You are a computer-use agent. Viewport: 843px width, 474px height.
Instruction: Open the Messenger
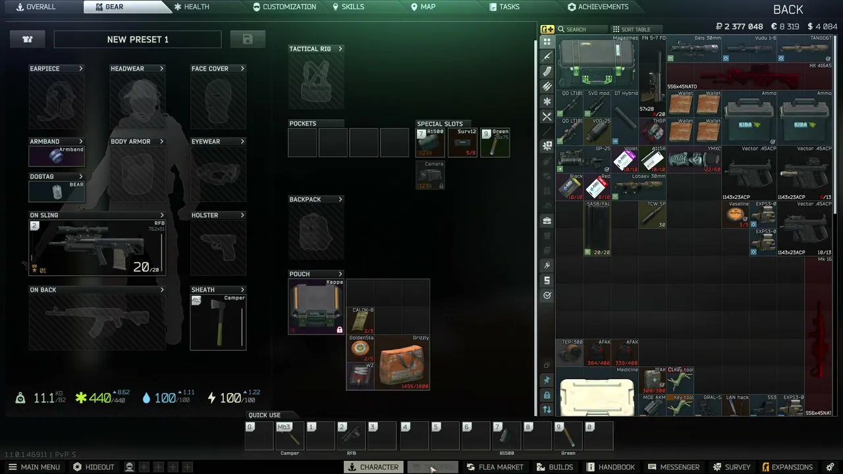click(673, 467)
